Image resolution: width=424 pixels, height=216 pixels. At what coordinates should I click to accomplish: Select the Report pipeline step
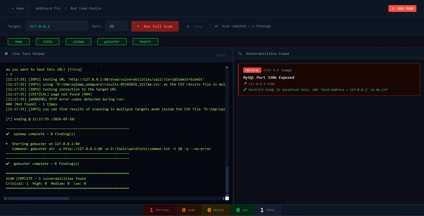pyautogui.click(x=145, y=42)
